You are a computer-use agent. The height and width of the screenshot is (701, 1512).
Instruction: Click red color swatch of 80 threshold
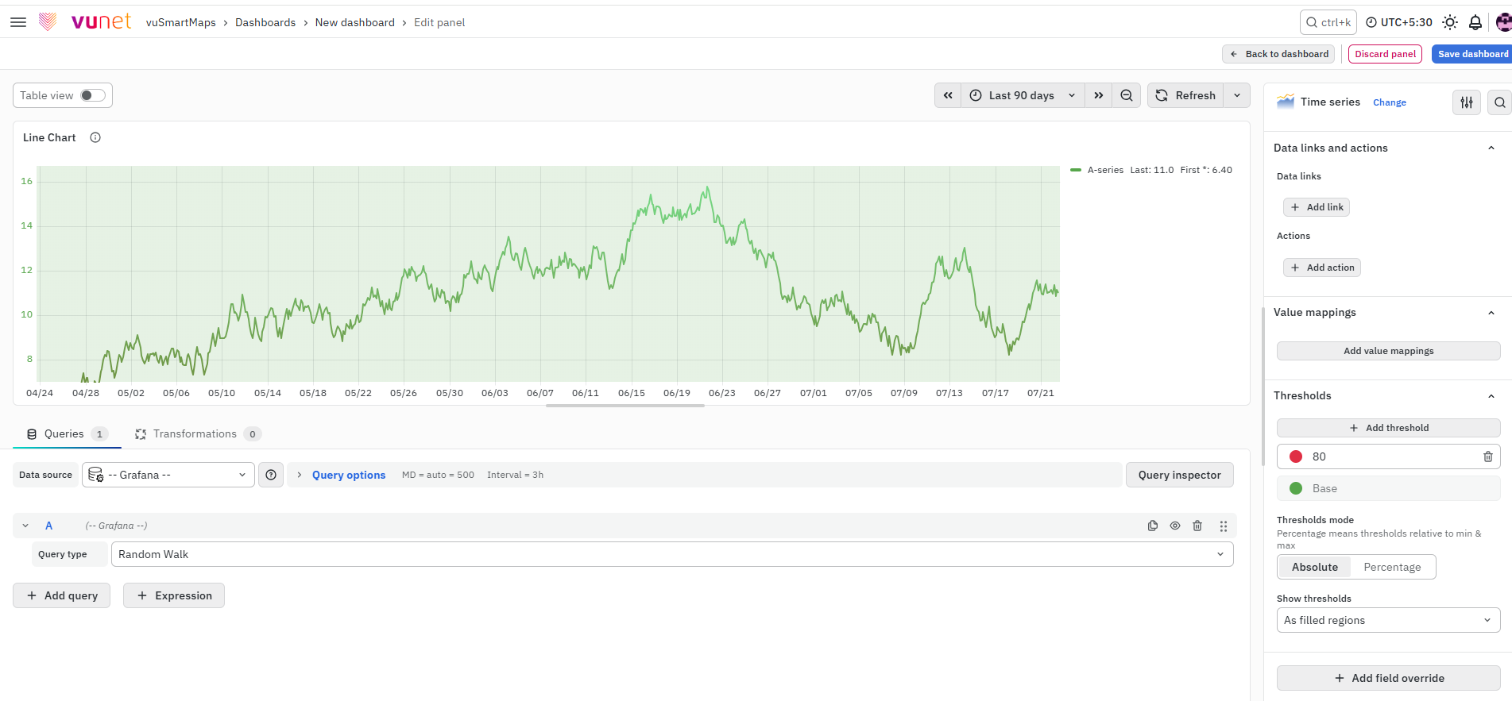(x=1296, y=456)
